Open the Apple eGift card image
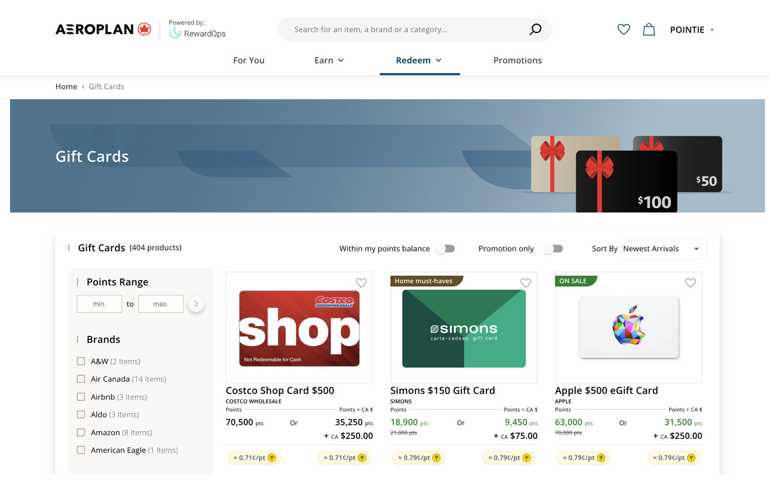This screenshot has height=481, width=770. tap(629, 327)
